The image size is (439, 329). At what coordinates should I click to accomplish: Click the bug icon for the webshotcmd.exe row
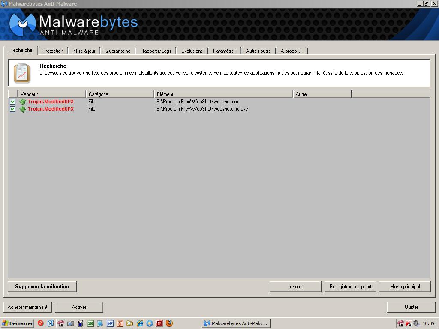pos(23,109)
